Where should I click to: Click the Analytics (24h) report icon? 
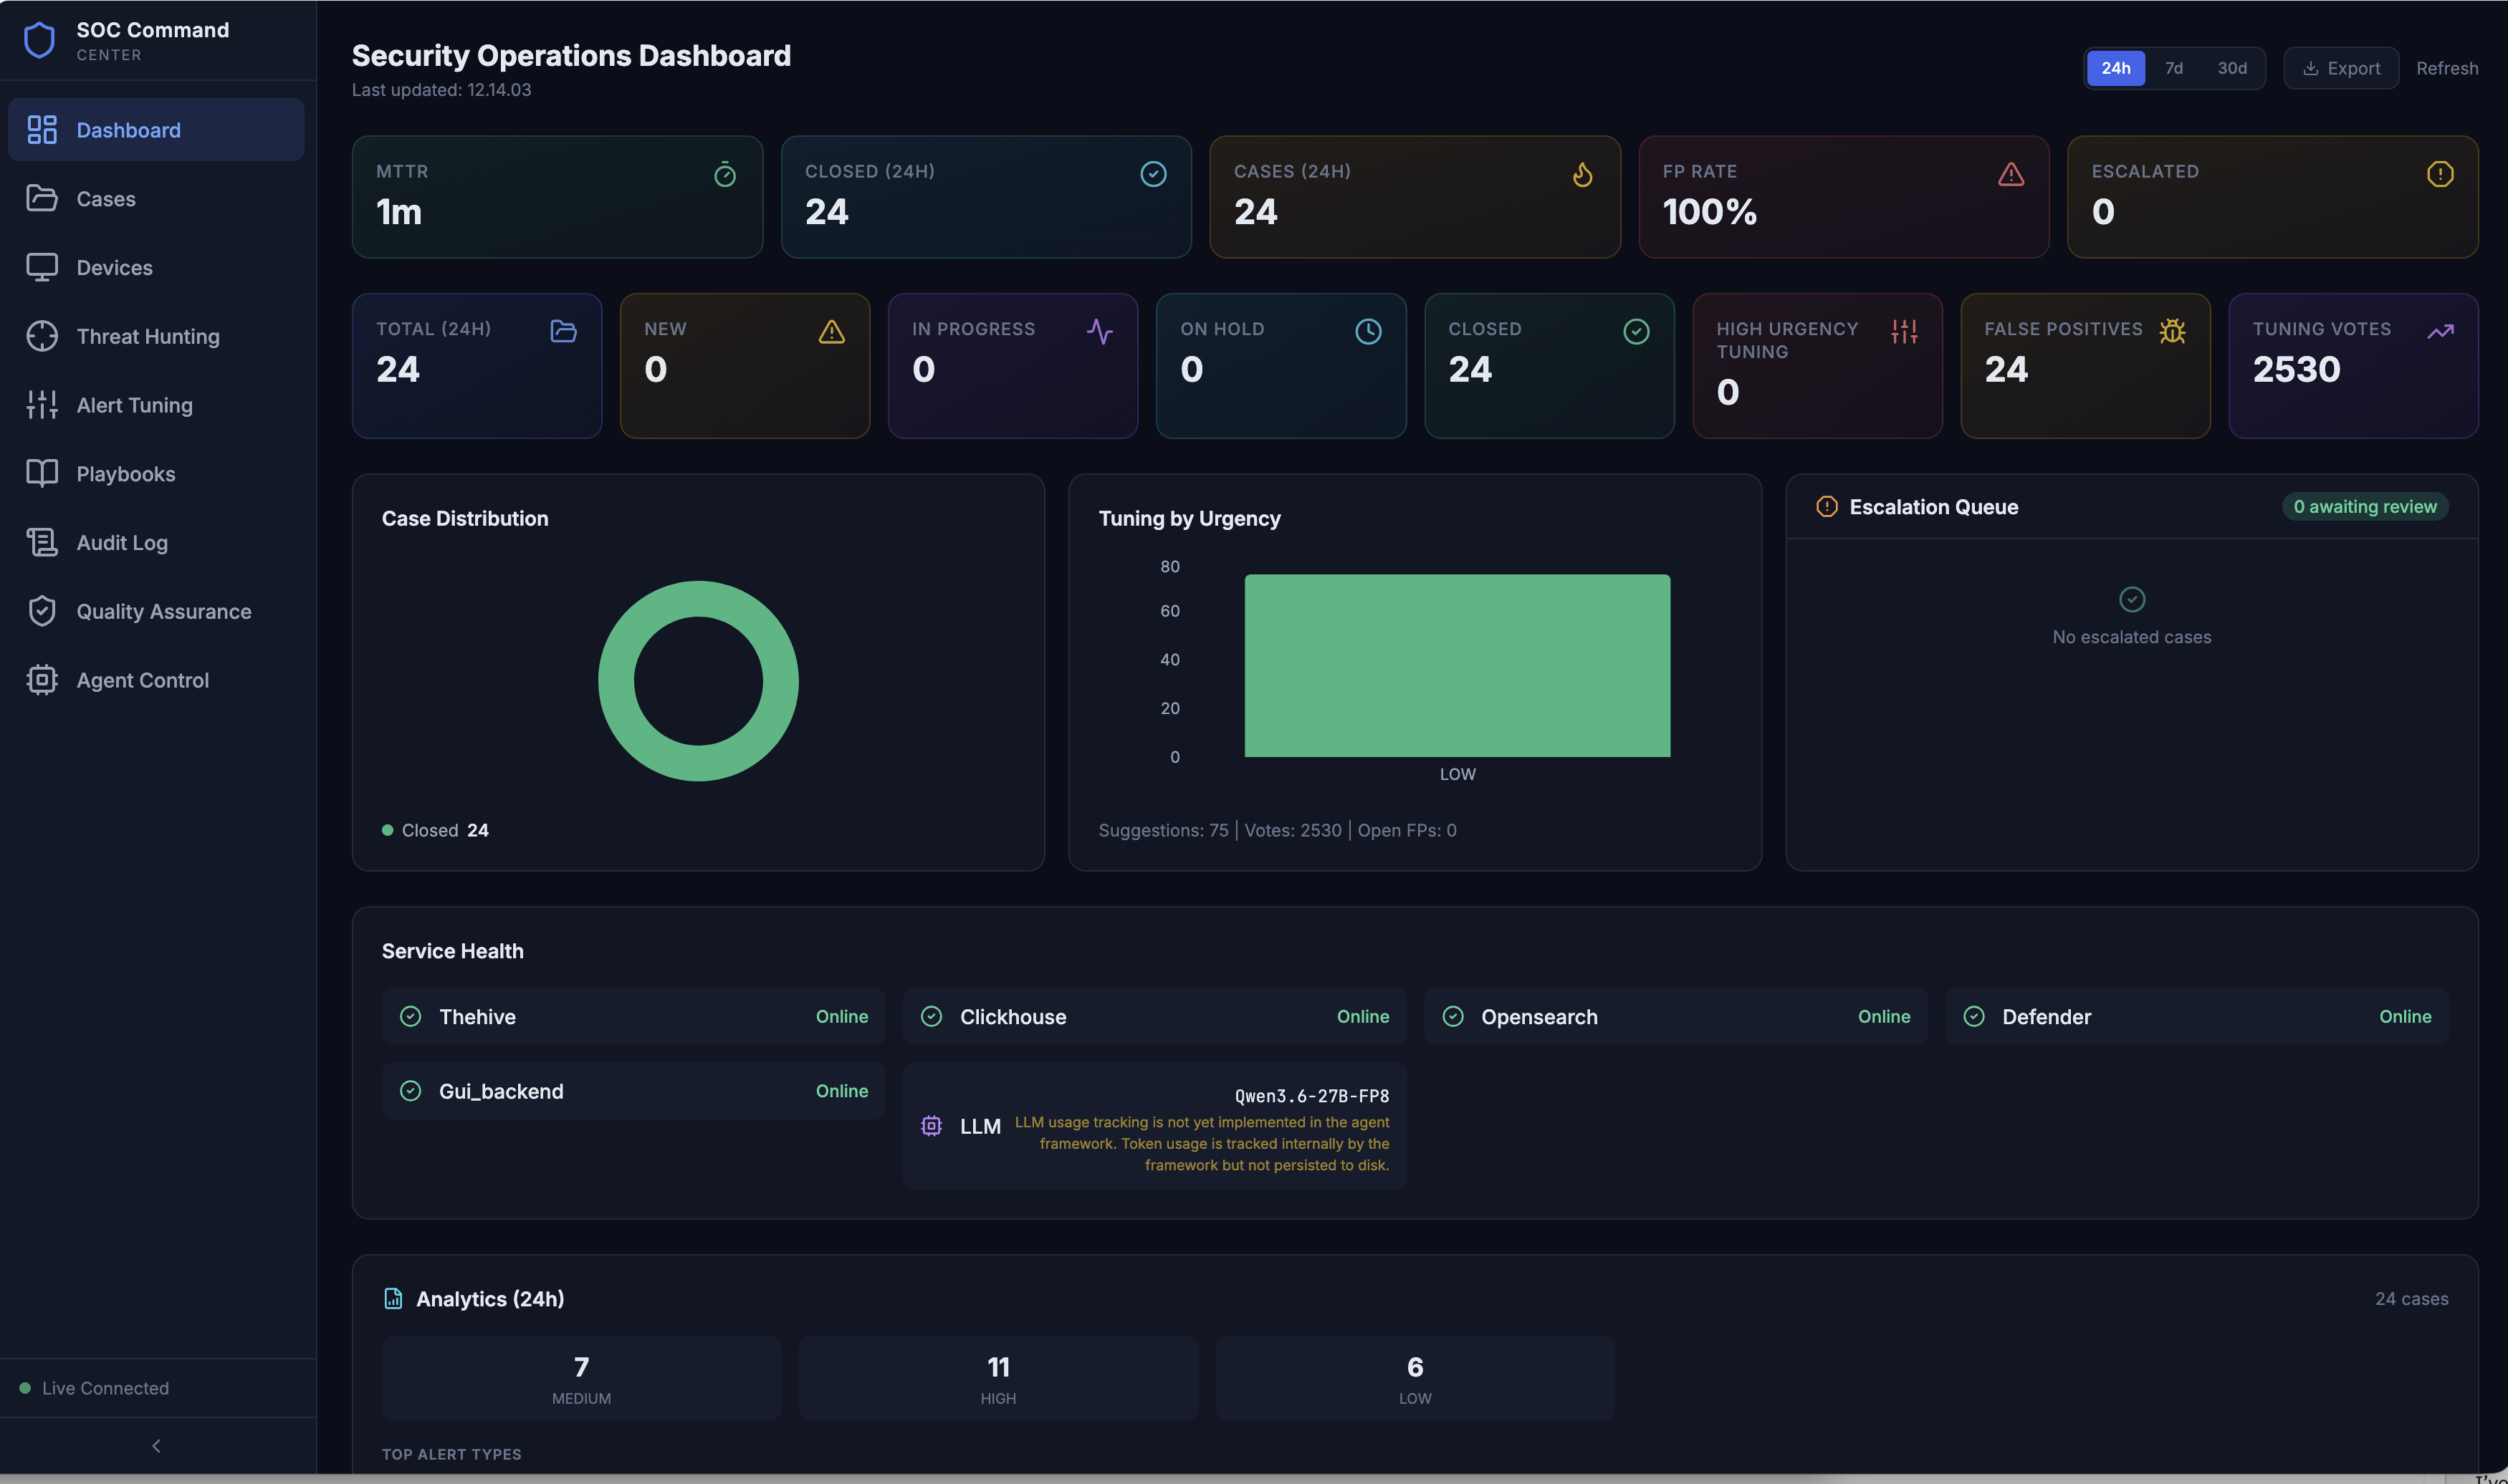pyautogui.click(x=393, y=1299)
